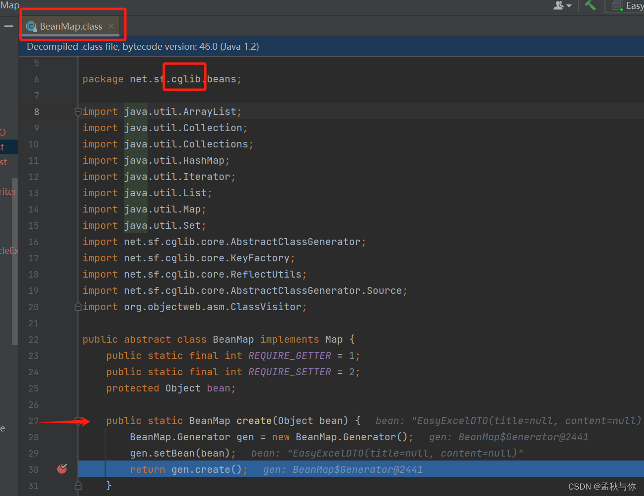644x496 pixels.
Task: Collapse the import block fold at line 8
Action: pos(78,112)
